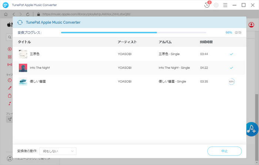Click the lock icon beside URL
Image resolution: width=259 pixels, height=165 pixels.
click(38, 14)
